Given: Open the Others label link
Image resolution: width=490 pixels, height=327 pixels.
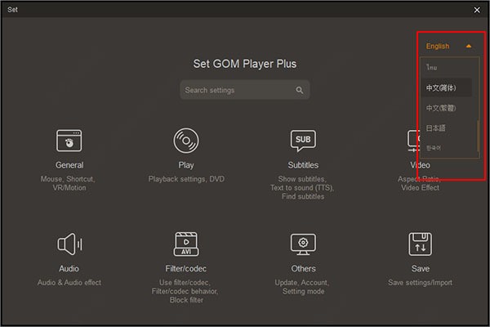Looking at the screenshot, I should tap(303, 269).
